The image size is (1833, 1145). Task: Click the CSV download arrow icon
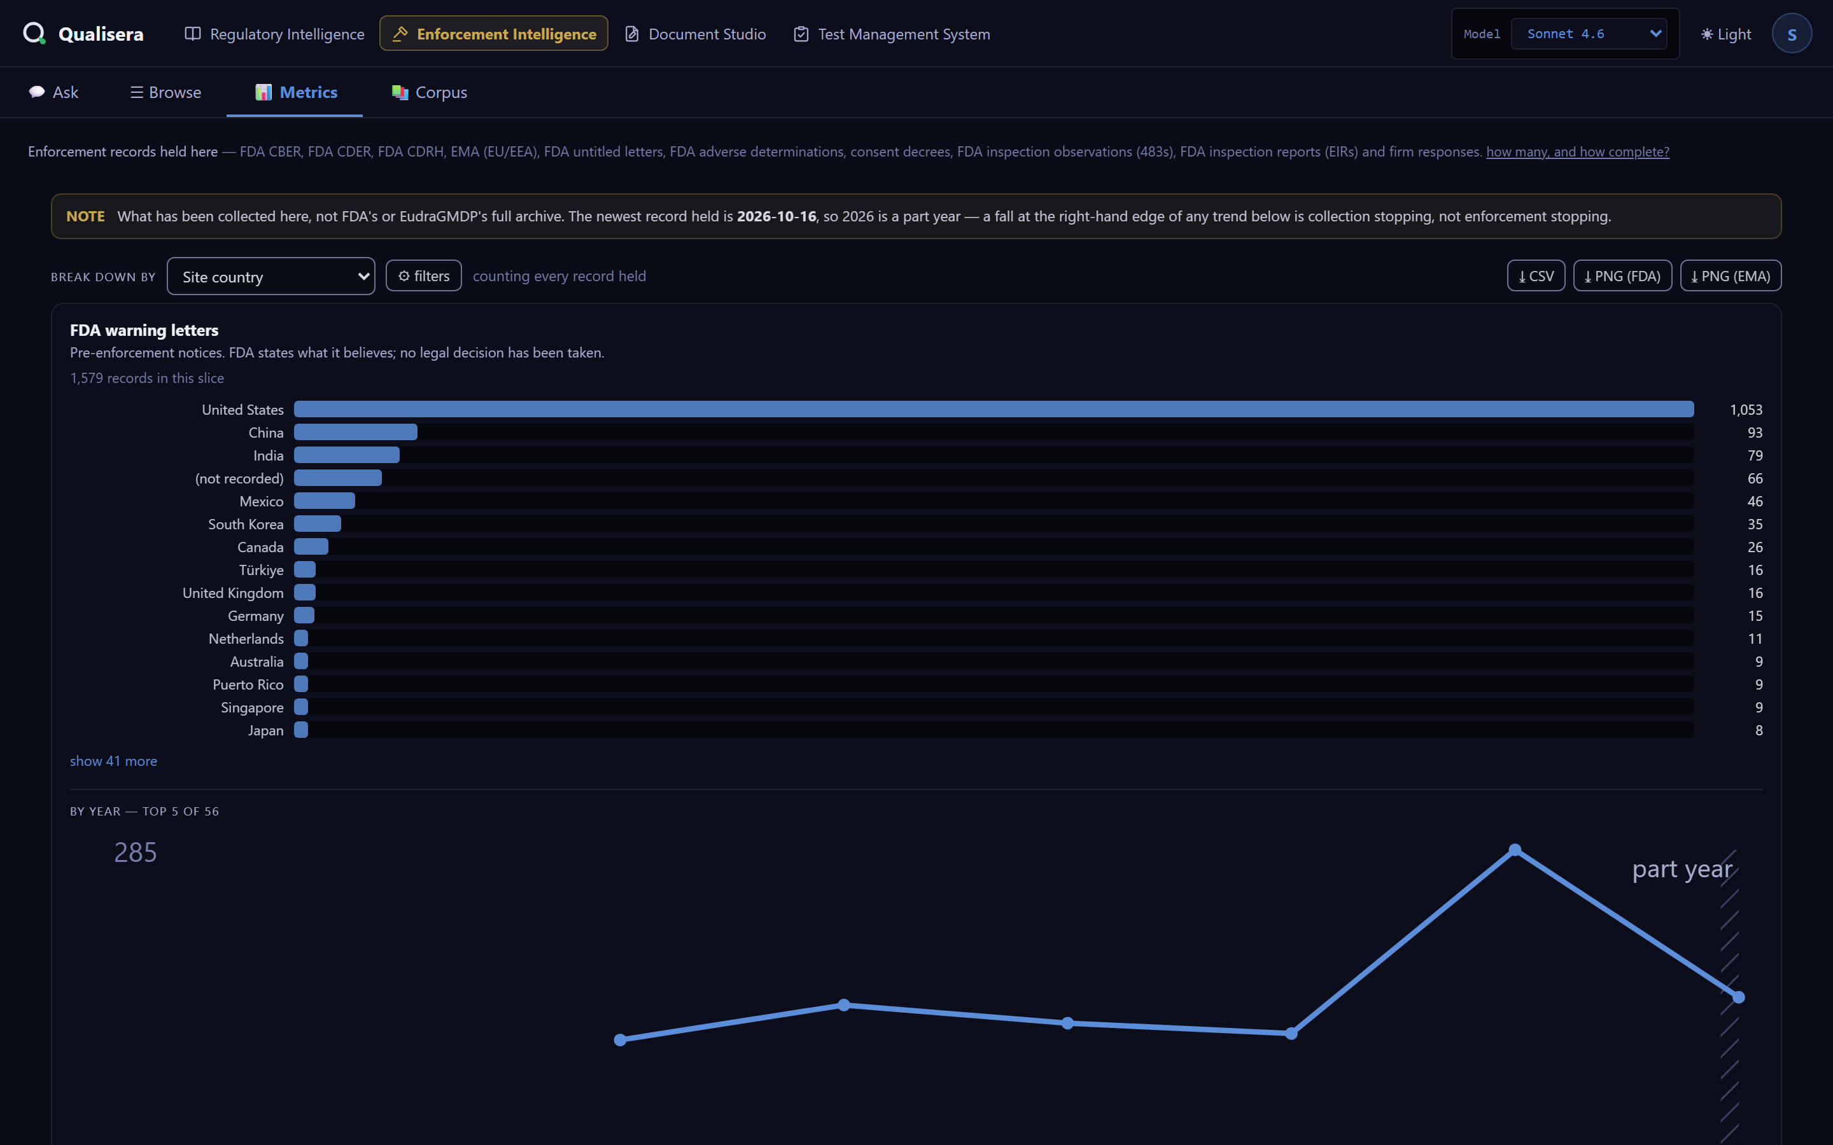tap(1522, 277)
